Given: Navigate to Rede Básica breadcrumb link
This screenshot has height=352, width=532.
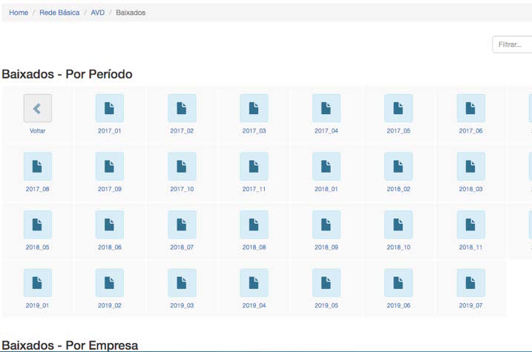Looking at the screenshot, I should (59, 13).
